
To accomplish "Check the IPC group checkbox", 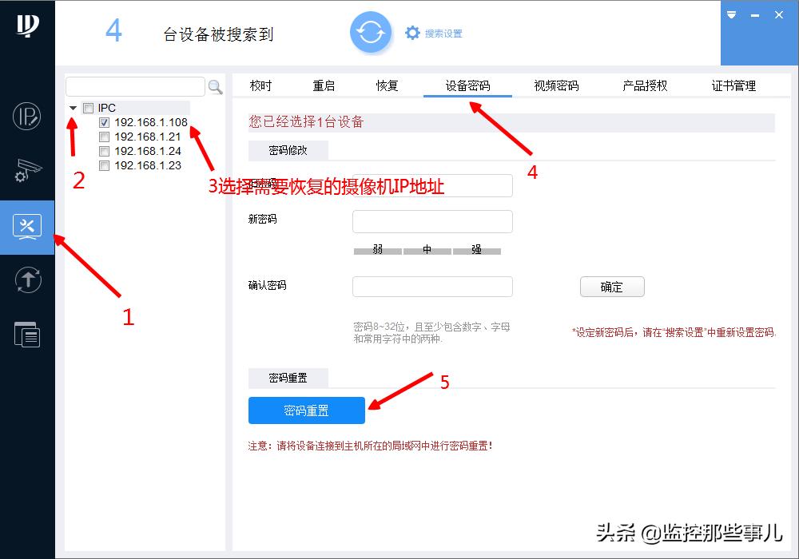I will point(89,108).
